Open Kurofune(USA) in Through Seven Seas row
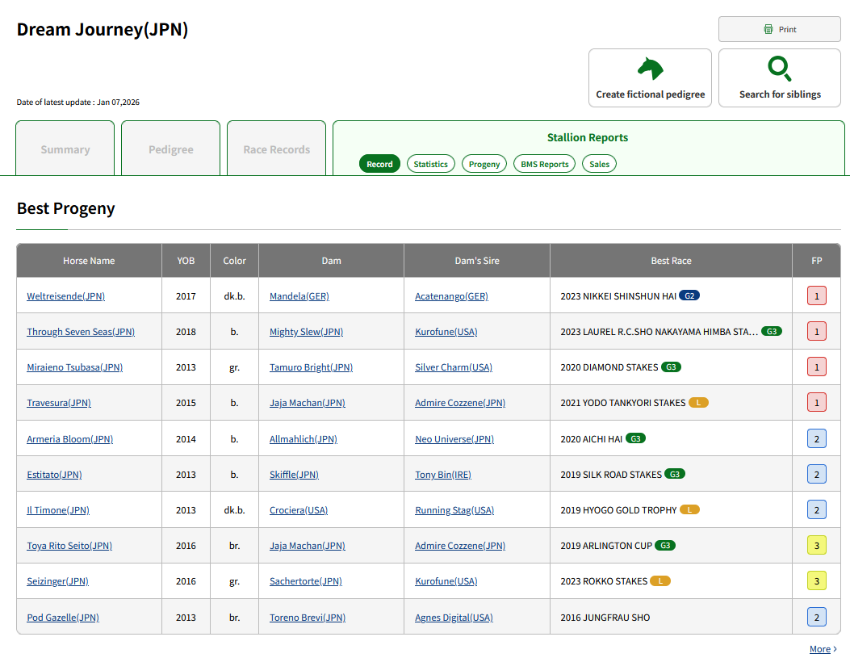 tap(446, 331)
